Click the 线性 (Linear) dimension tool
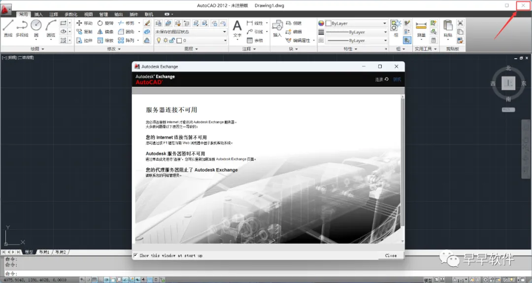The width and height of the screenshot is (532, 283). (255, 23)
